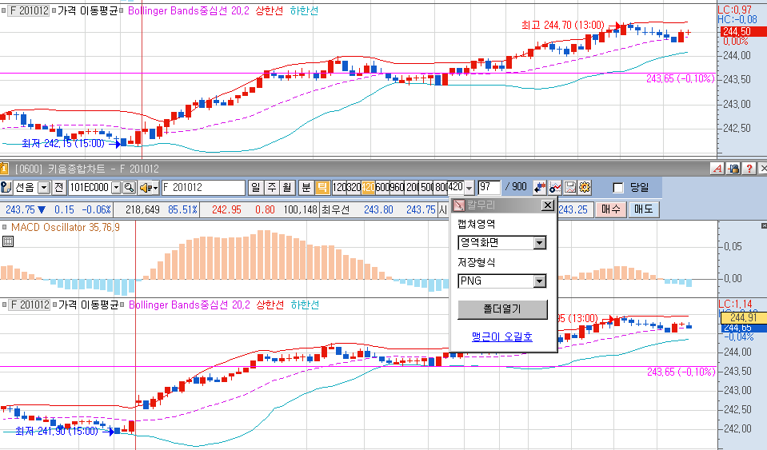767x450 pixels.
Task: Open the MACD data grid icon
Action: [7, 241]
